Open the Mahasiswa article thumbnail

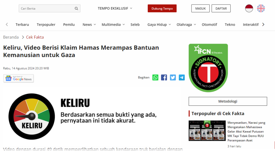[207, 131]
